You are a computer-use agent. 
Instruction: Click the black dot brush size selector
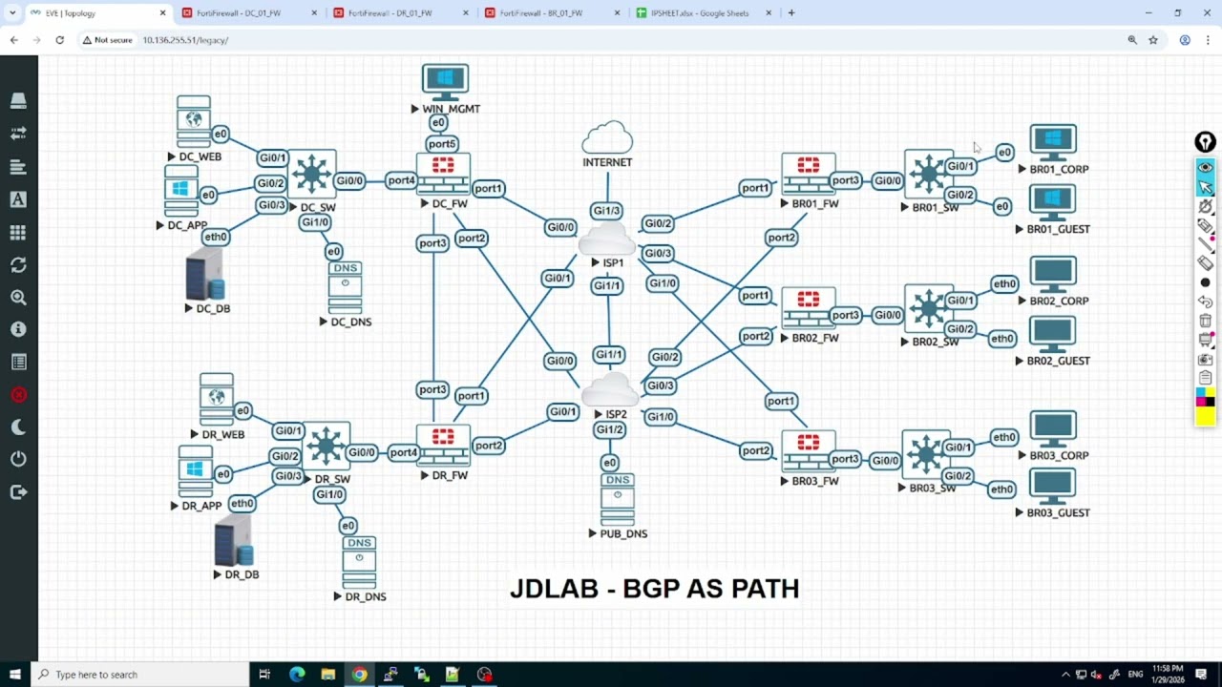(x=1205, y=282)
